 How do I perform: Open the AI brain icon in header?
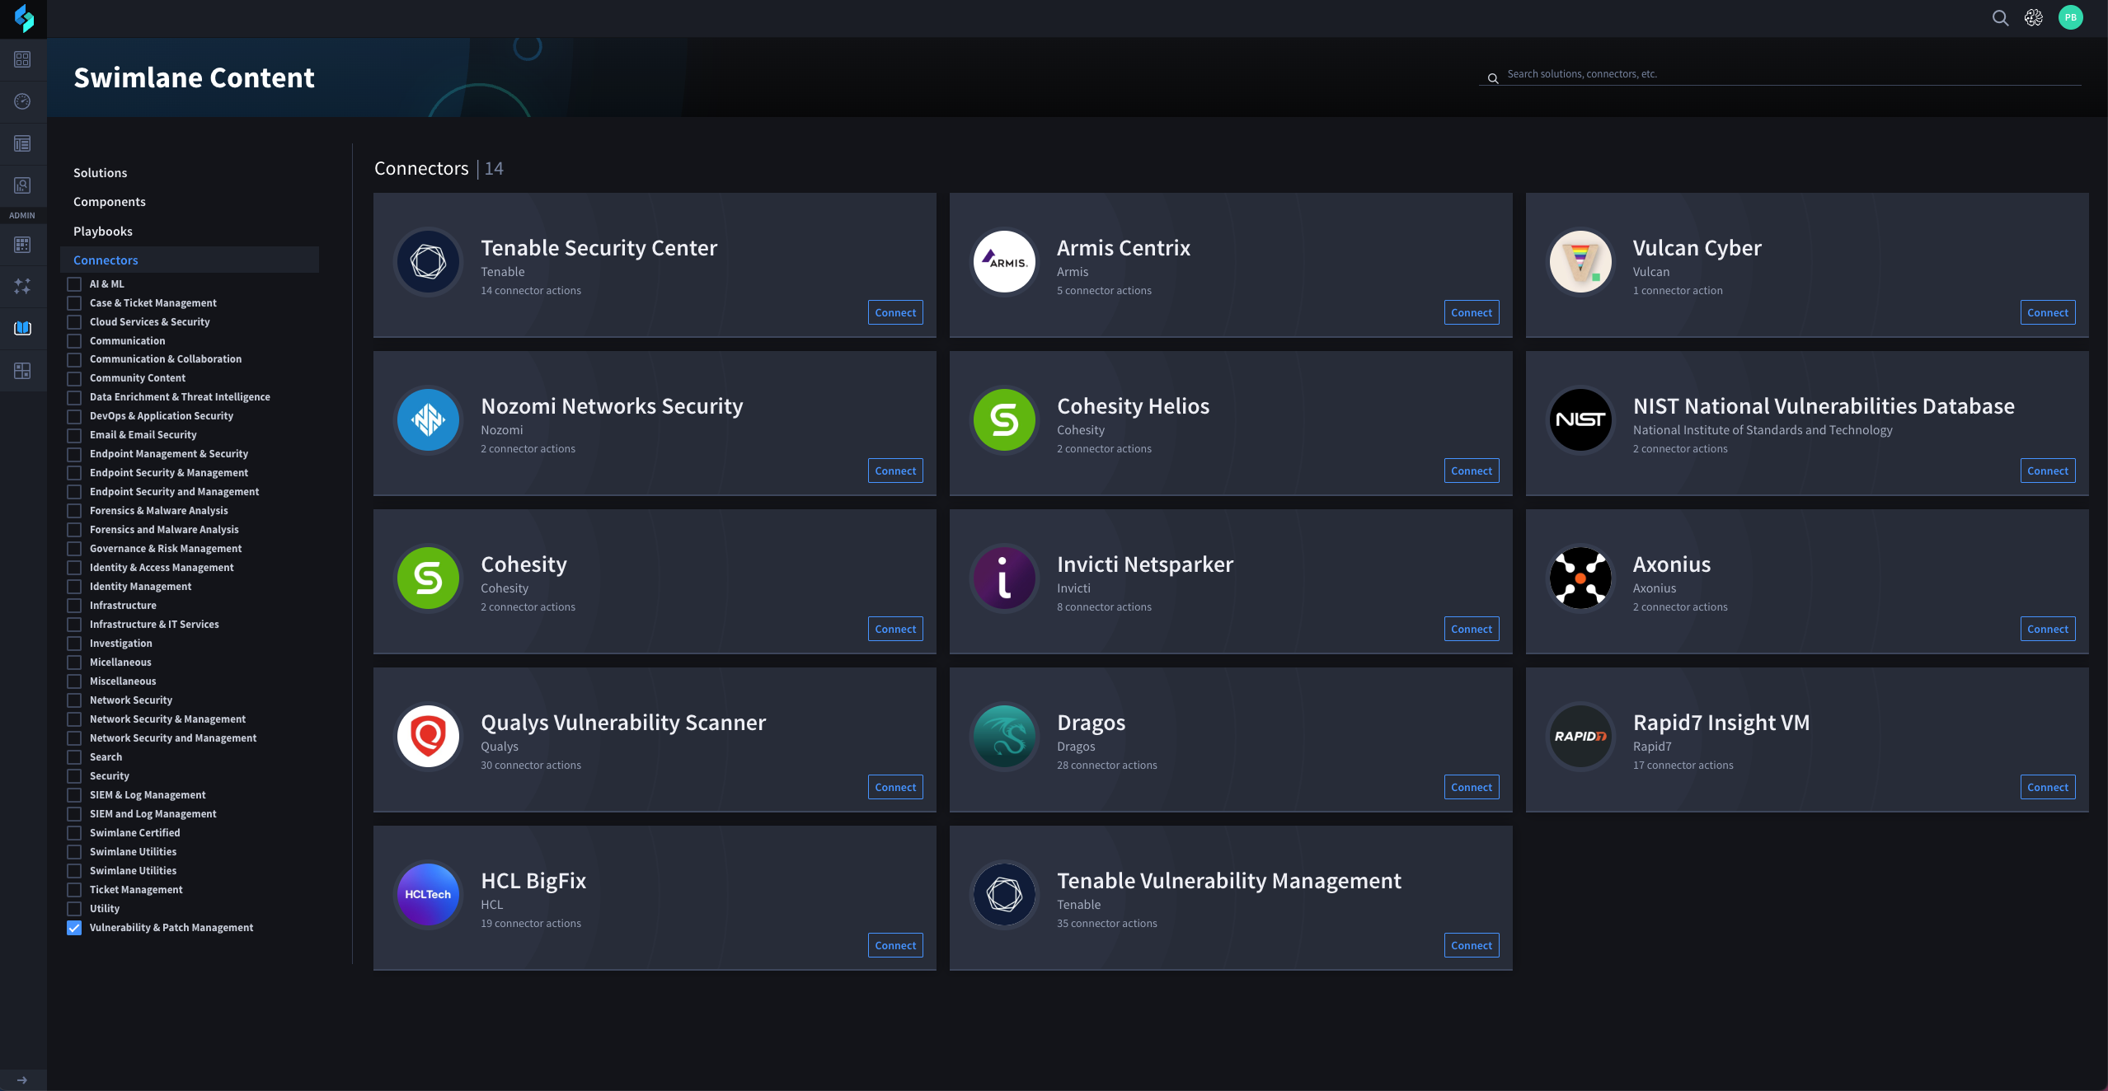pos(2034,17)
